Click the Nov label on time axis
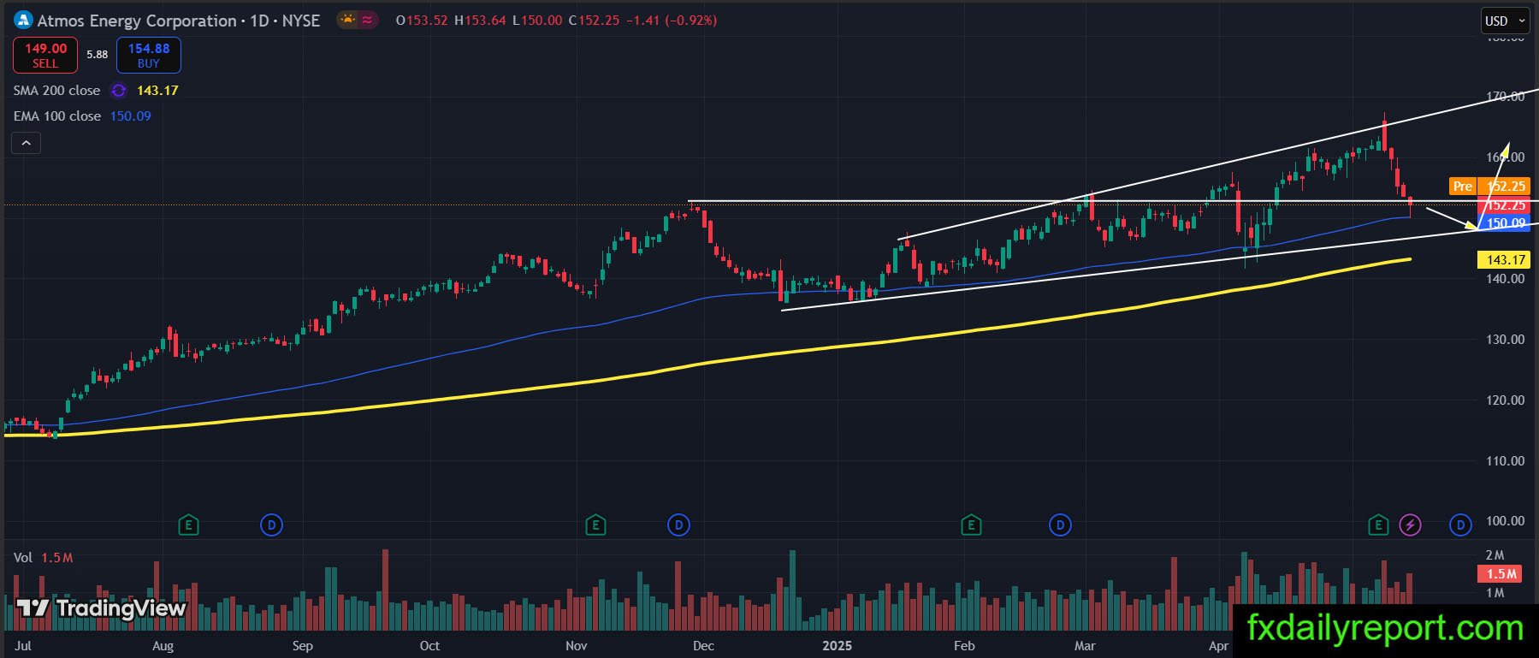 [x=577, y=646]
